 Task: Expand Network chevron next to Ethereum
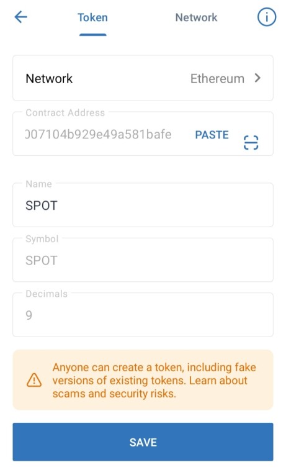257,78
